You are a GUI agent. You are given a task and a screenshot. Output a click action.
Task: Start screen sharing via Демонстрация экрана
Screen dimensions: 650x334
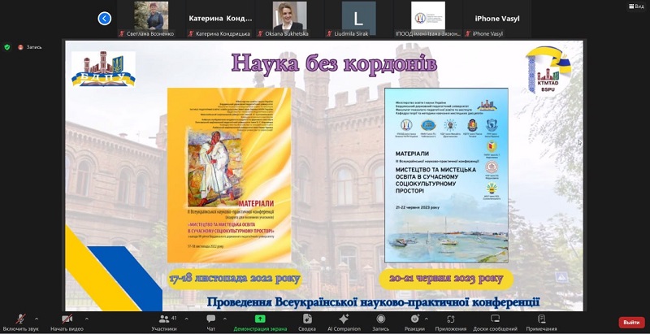(260, 323)
